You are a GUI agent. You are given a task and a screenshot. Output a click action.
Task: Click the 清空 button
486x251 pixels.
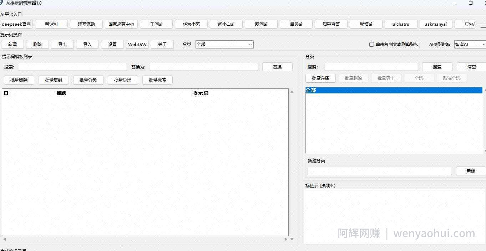[x=471, y=67]
